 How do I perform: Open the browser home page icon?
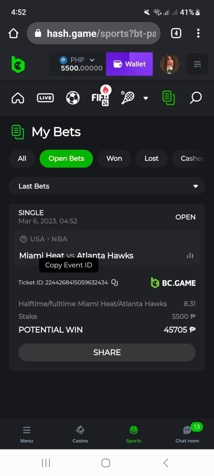click(x=13, y=33)
